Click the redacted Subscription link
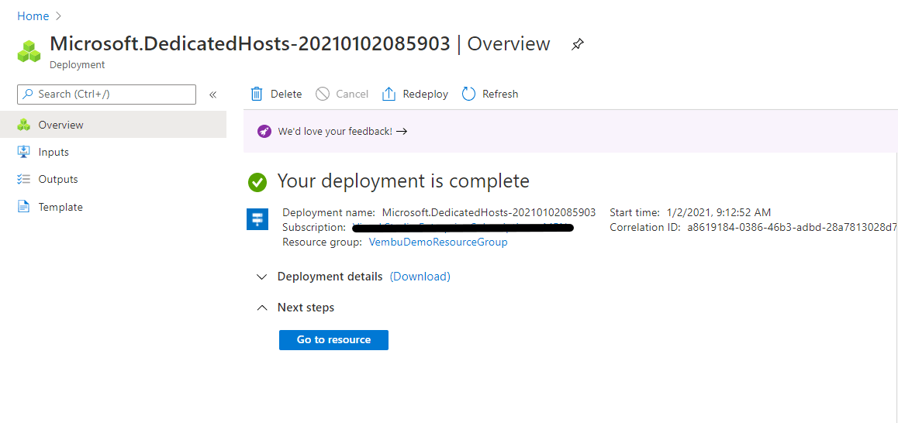898x423 pixels. (x=463, y=228)
